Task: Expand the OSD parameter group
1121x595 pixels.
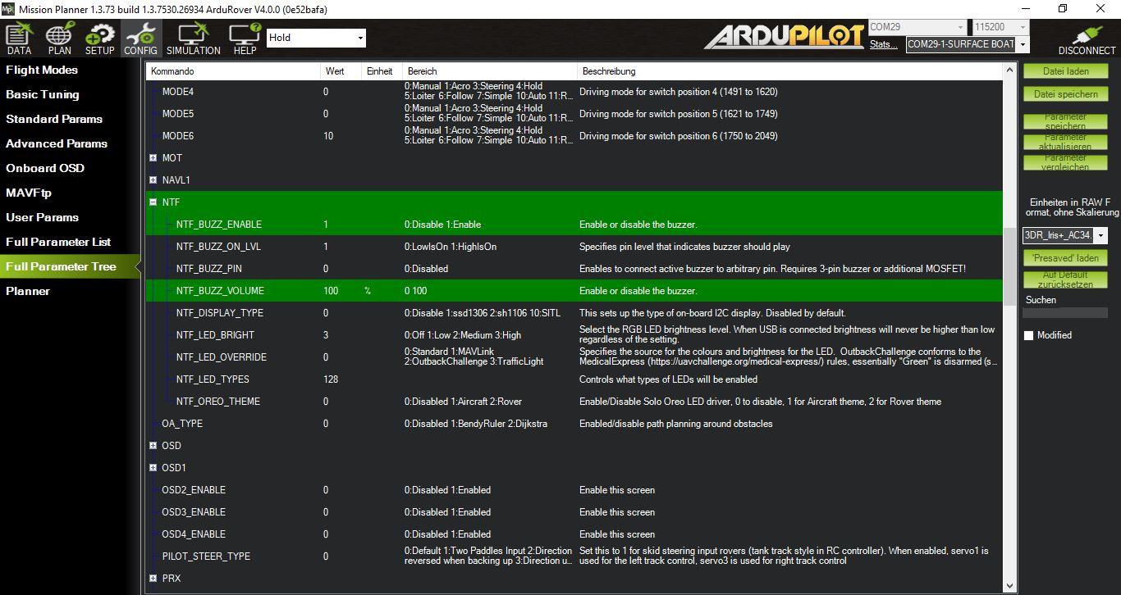Action: pos(153,446)
